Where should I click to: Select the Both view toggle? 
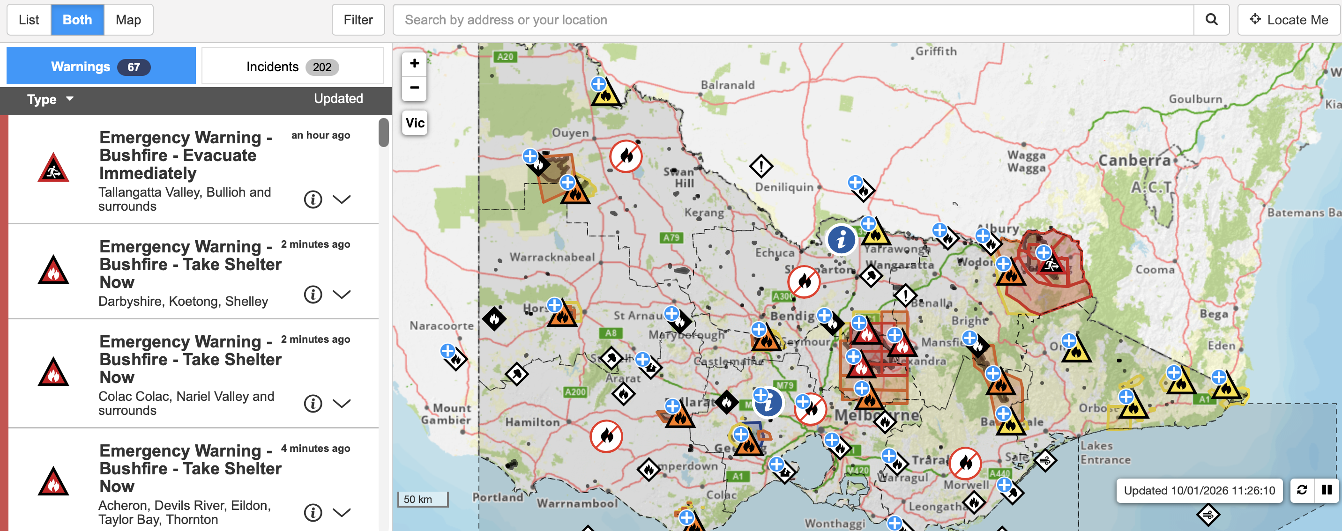[x=77, y=20]
